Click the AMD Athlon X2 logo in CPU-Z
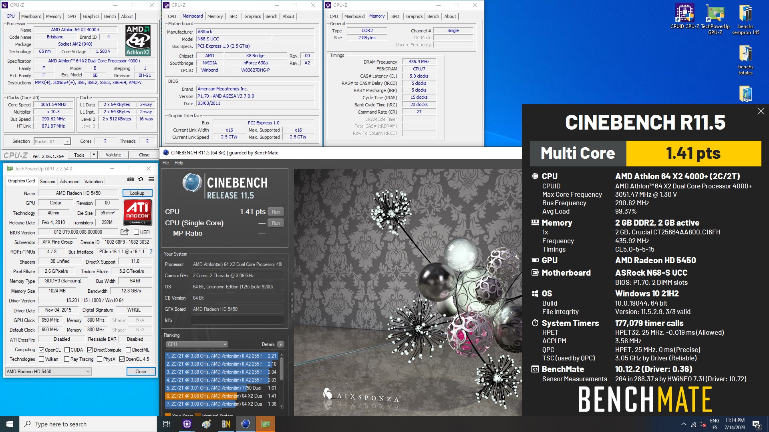This screenshot has width=769, height=432. tap(138, 40)
